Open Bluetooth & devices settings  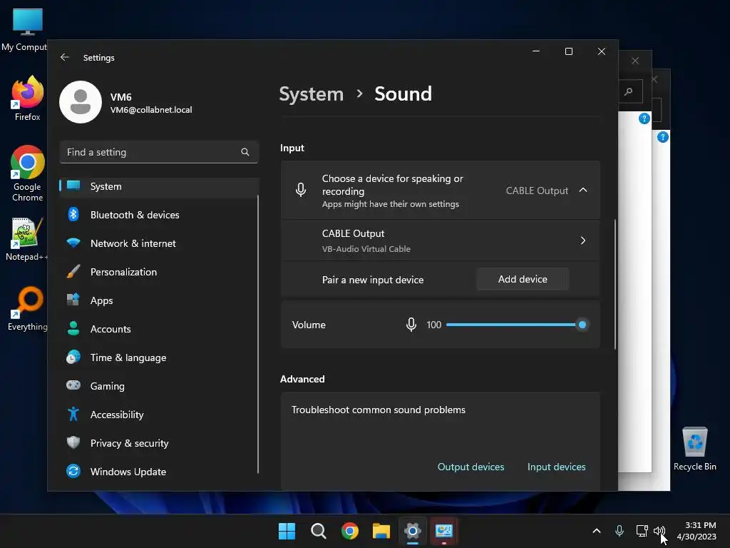pos(159,214)
